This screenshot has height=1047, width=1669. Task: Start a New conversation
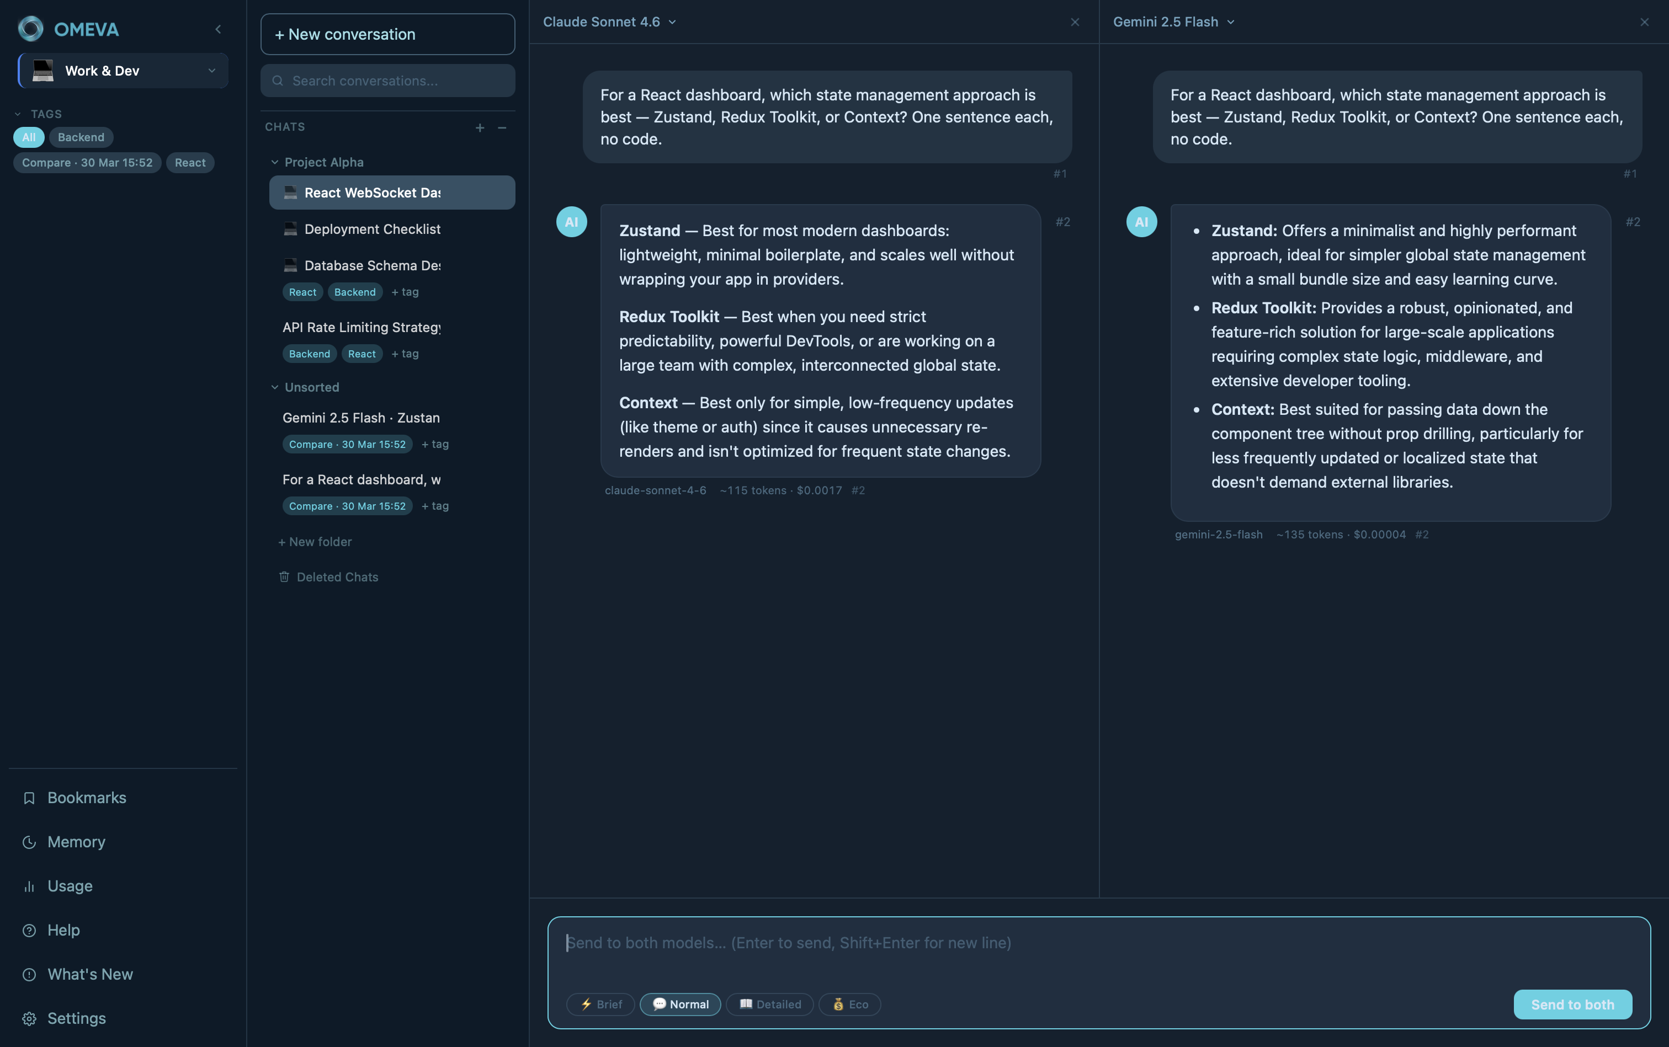tap(387, 35)
